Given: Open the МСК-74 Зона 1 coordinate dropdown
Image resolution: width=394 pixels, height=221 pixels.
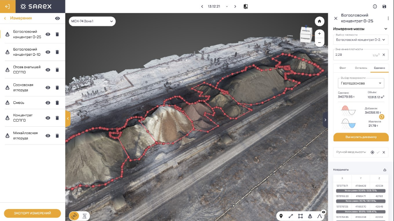Looking at the screenshot, I should (92, 21).
